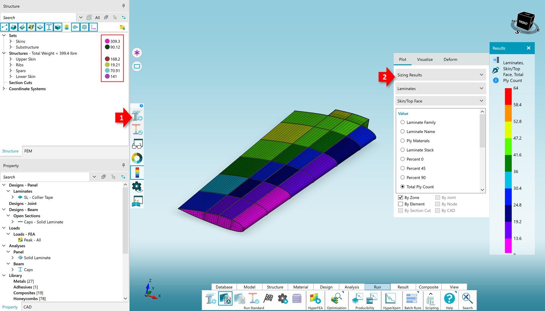Expand the Ribs structure node
Screen dimensions: 545x311
pos(11,65)
